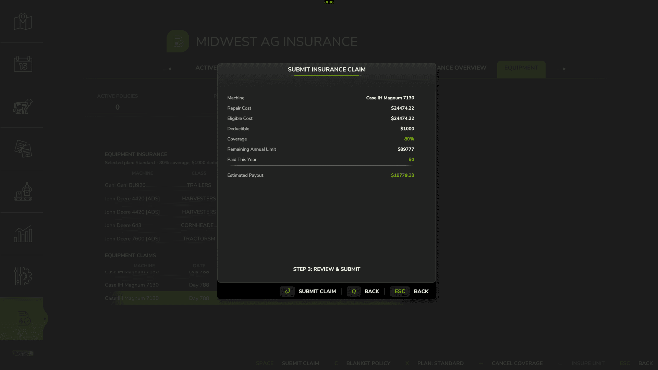Image resolution: width=658 pixels, height=370 pixels.
Task: Click Back label next to ESC key in dialog
Action: coord(421,291)
